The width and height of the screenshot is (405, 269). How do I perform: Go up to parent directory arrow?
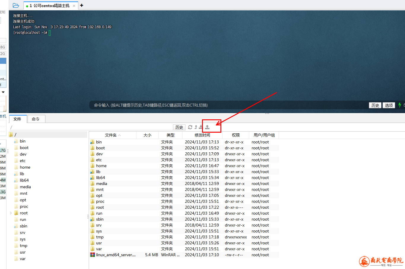pyautogui.click(x=196, y=127)
